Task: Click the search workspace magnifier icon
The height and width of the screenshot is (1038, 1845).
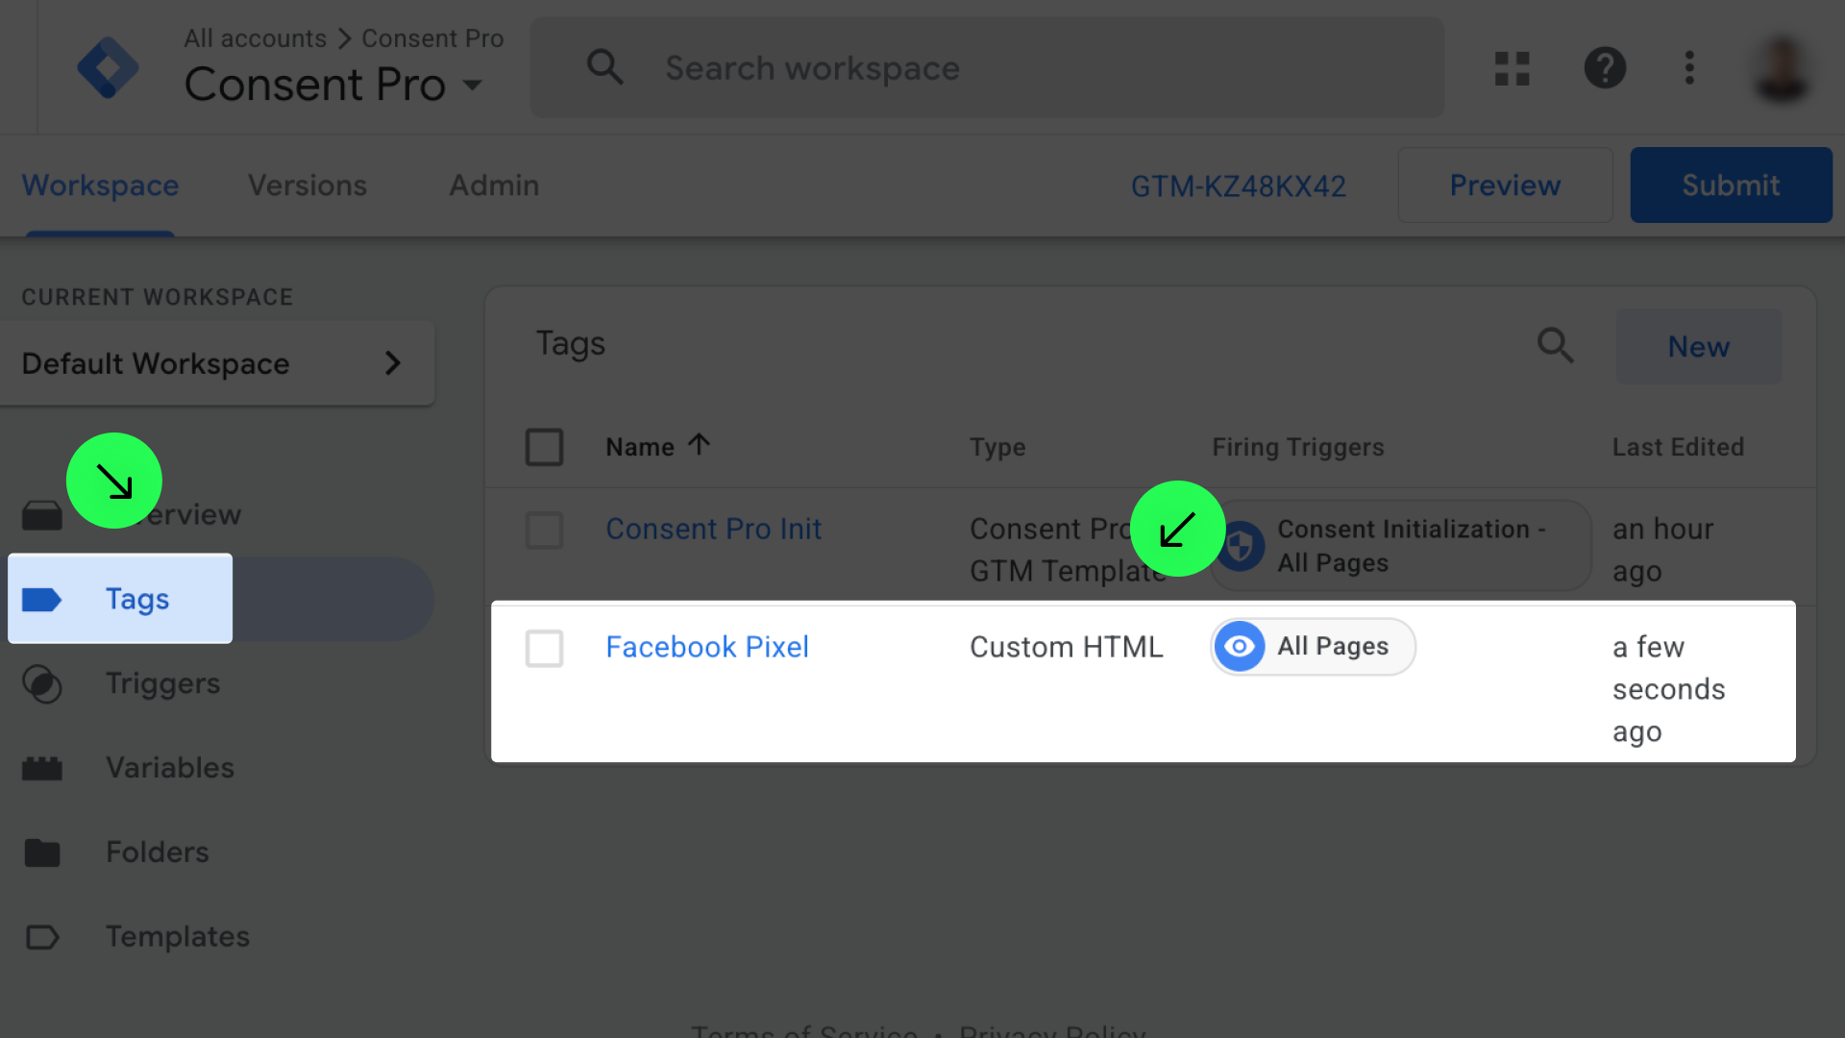Action: click(605, 67)
